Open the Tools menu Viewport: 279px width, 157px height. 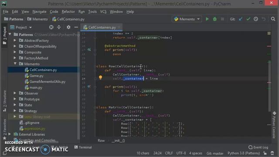(92, 12)
